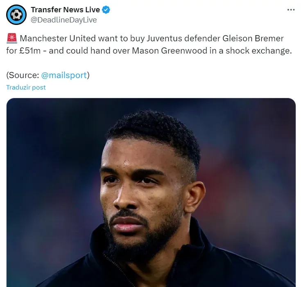Screen dimensions: 301x287
Task: Click the phrase shock exchange in the tweet
Action: [x=258, y=51]
